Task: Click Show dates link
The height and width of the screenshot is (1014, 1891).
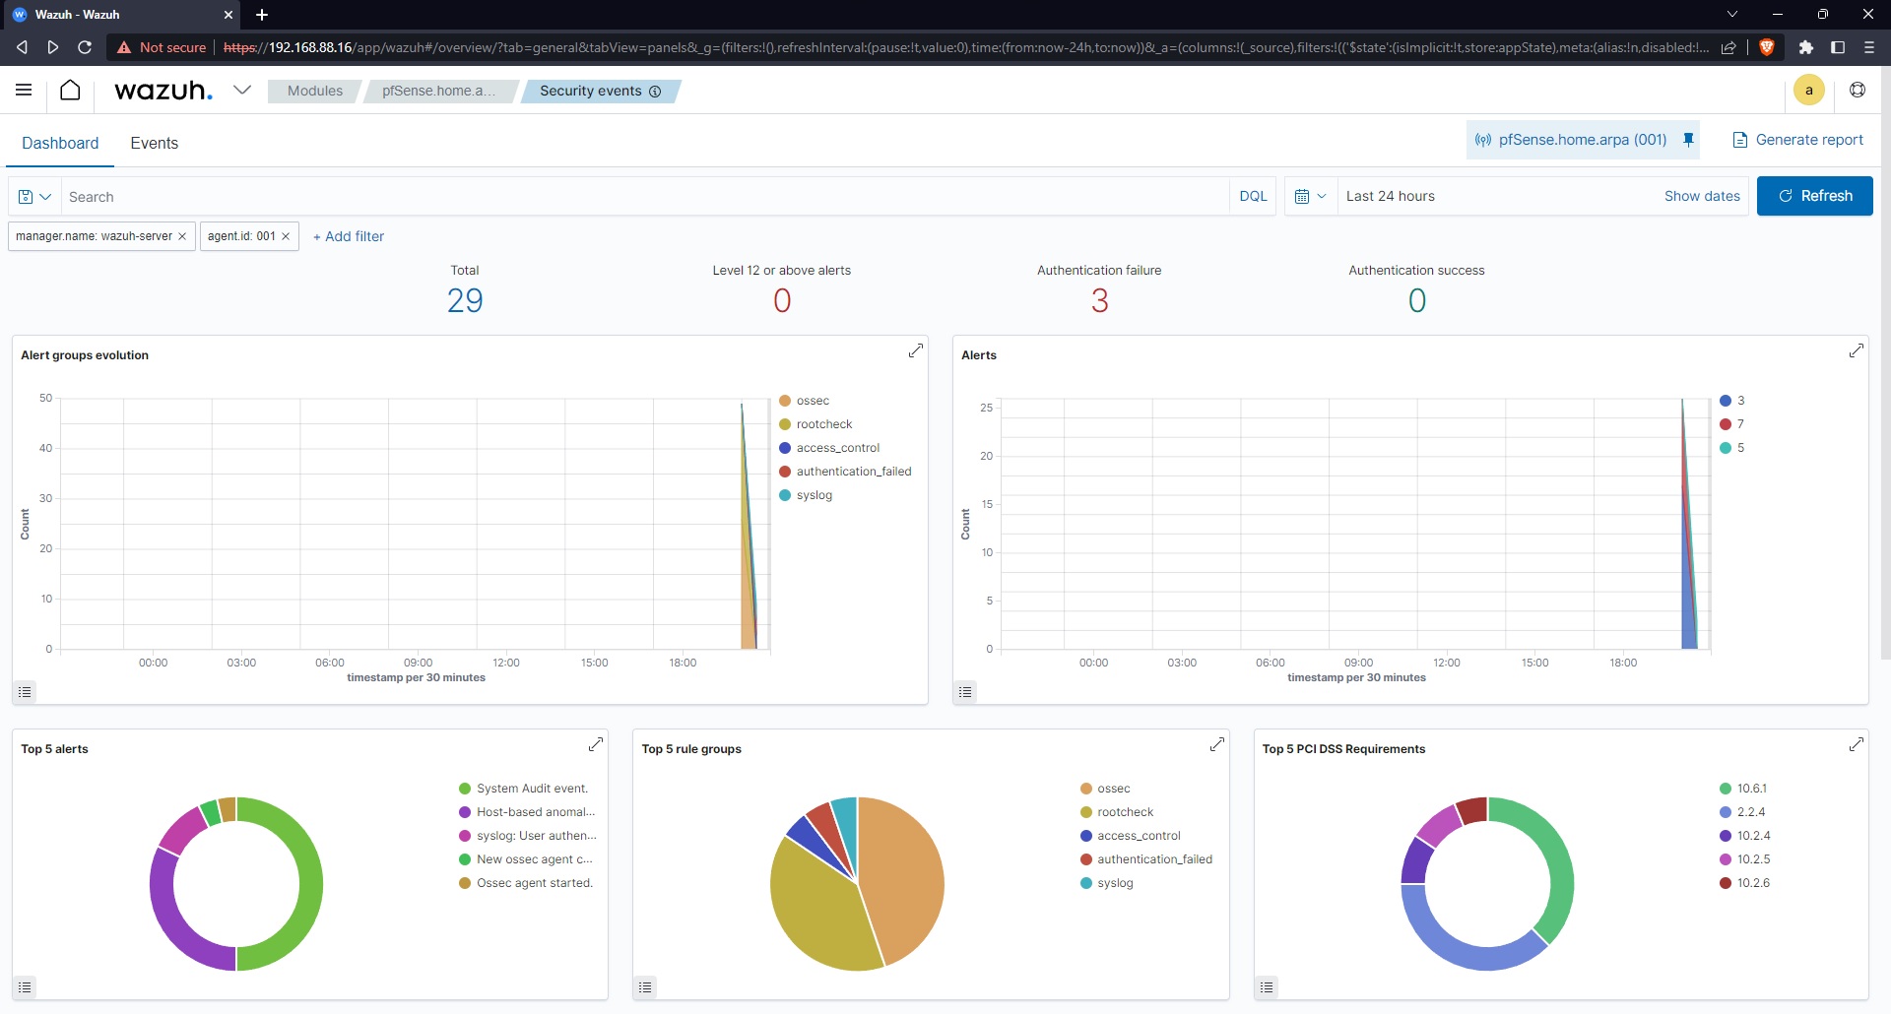Action: pos(1702,196)
